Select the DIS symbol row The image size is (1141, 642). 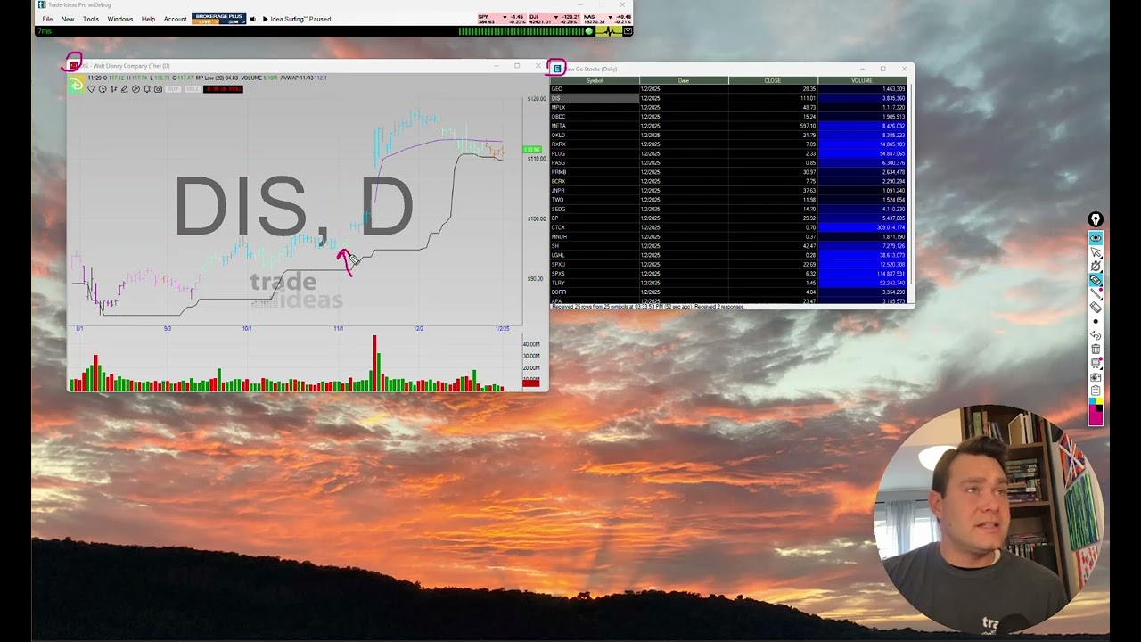(x=728, y=98)
